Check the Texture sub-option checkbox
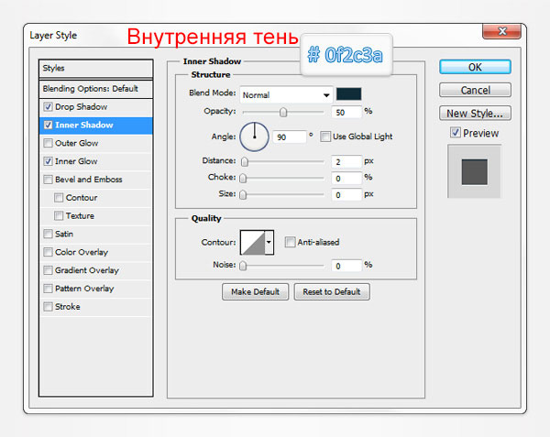The height and width of the screenshot is (437, 550). pos(59,215)
